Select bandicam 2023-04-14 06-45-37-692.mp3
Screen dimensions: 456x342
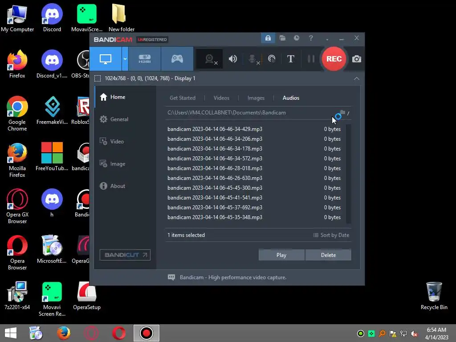[x=254, y=208]
